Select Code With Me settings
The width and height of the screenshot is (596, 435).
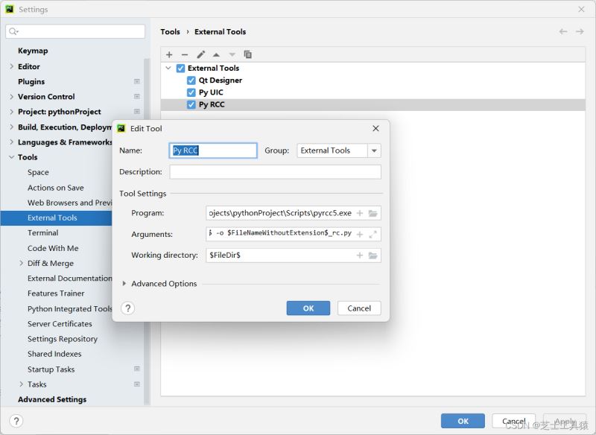[53, 248]
